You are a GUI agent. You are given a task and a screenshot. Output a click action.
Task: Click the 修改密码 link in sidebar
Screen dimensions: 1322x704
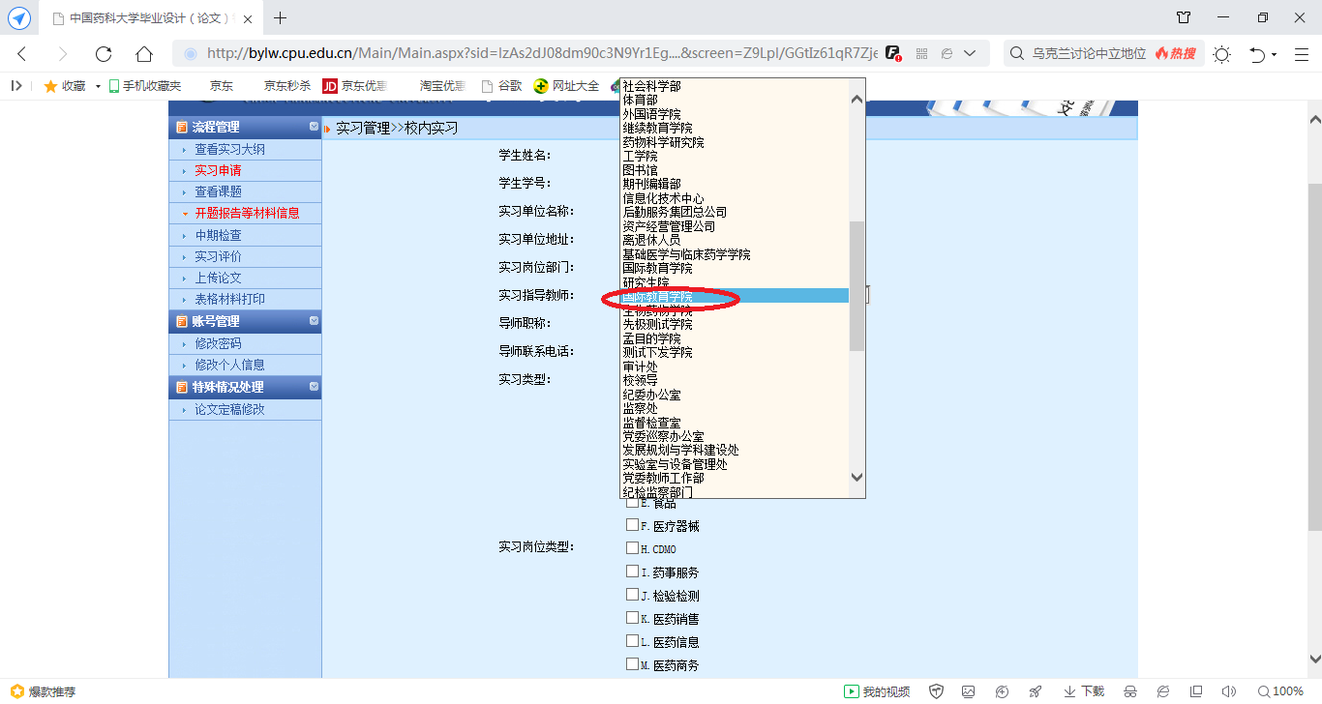point(218,343)
